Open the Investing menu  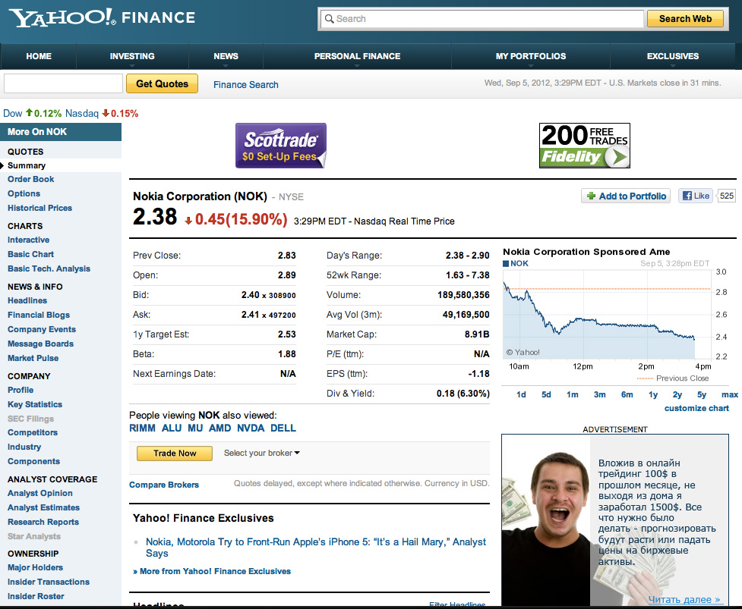[132, 56]
